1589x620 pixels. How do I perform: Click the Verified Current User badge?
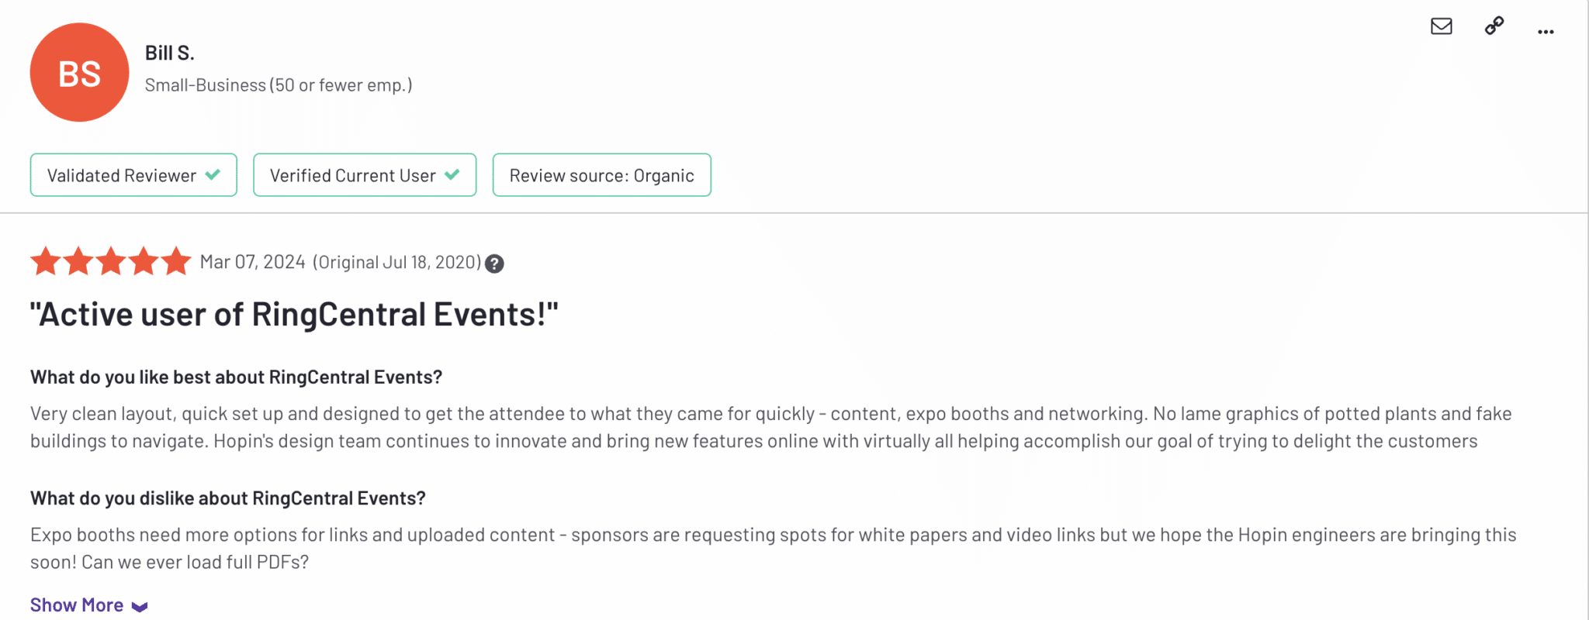pyautogui.click(x=353, y=175)
